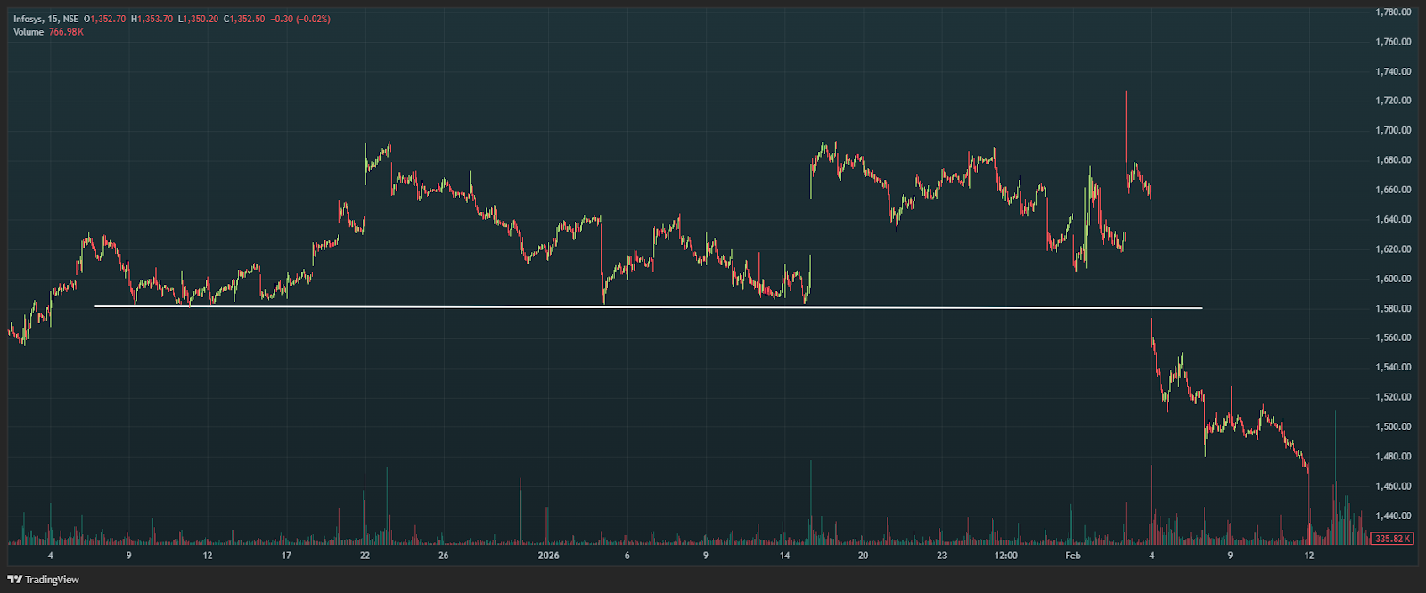Click the 22 date label on time axis
Image resolution: width=1426 pixels, height=593 pixels.
coord(365,556)
